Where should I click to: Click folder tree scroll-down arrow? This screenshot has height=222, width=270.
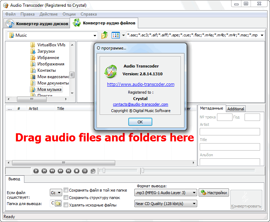click(x=72, y=93)
